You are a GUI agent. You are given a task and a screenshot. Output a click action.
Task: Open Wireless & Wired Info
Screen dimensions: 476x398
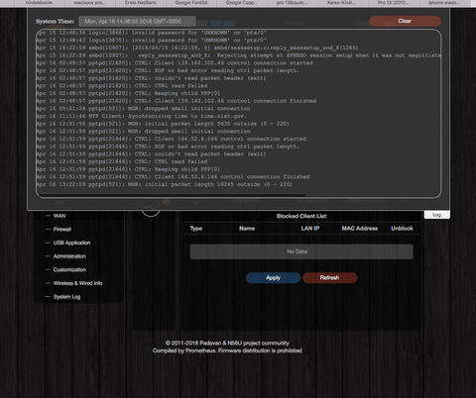[x=77, y=283]
